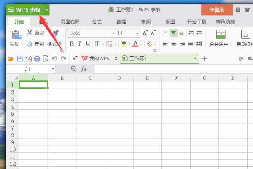
Task: Click the 合并居中 merge icon
Action: point(221,34)
